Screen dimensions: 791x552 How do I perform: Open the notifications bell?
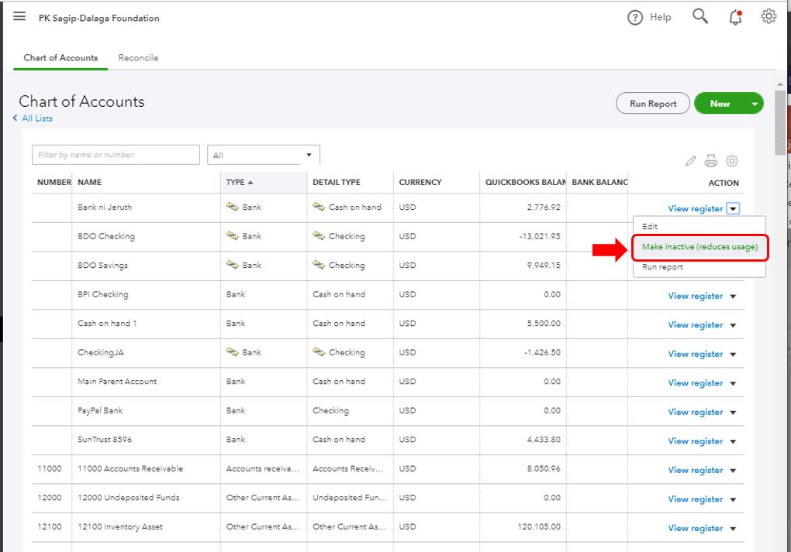click(735, 18)
